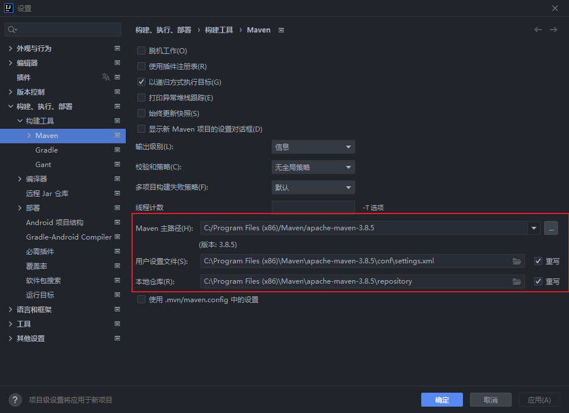Viewport: 569px width, 413px height.
Task: Click project-level icon beside 版本控制
Action: (x=117, y=92)
